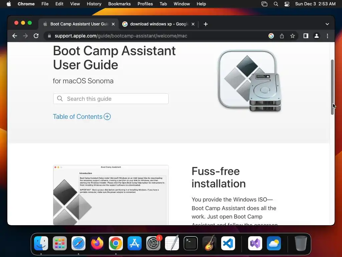Open the Chrome application menu
Image resolution: width=342 pixels, height=257 pixels.
tap(26, 4)
